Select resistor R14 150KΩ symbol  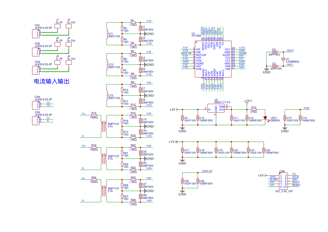coord(94,115)
